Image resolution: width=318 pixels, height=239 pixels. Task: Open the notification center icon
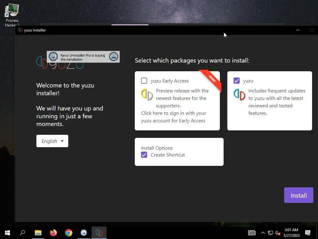coord(308,233)
